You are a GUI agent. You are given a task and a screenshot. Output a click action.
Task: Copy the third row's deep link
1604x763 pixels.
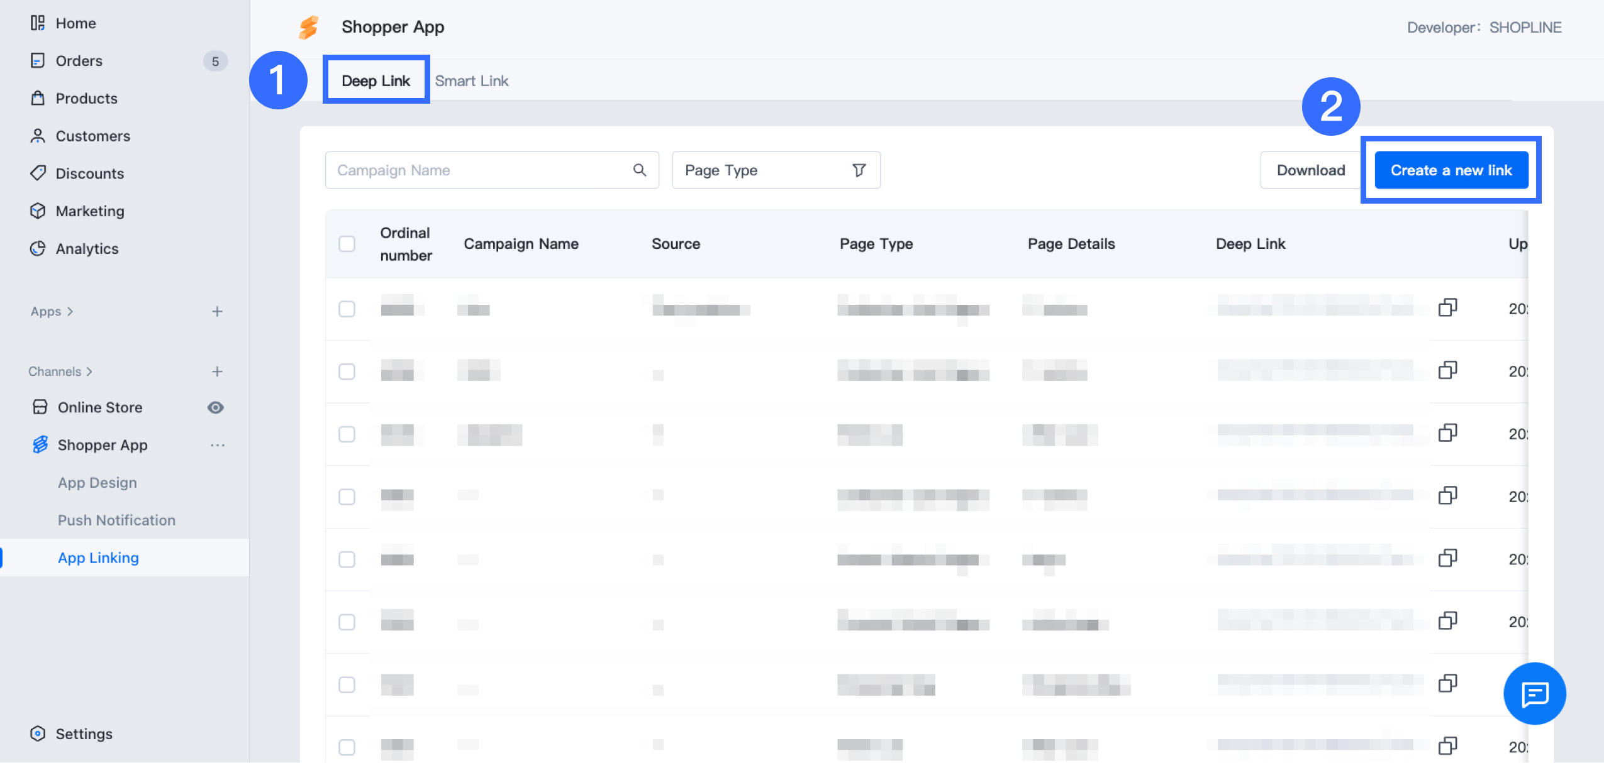pos(1447,433)
